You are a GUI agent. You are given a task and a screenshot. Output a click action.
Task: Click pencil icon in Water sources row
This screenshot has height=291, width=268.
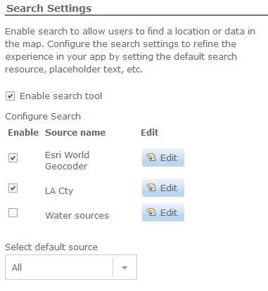pyautogui.click(x=151, y=212)
